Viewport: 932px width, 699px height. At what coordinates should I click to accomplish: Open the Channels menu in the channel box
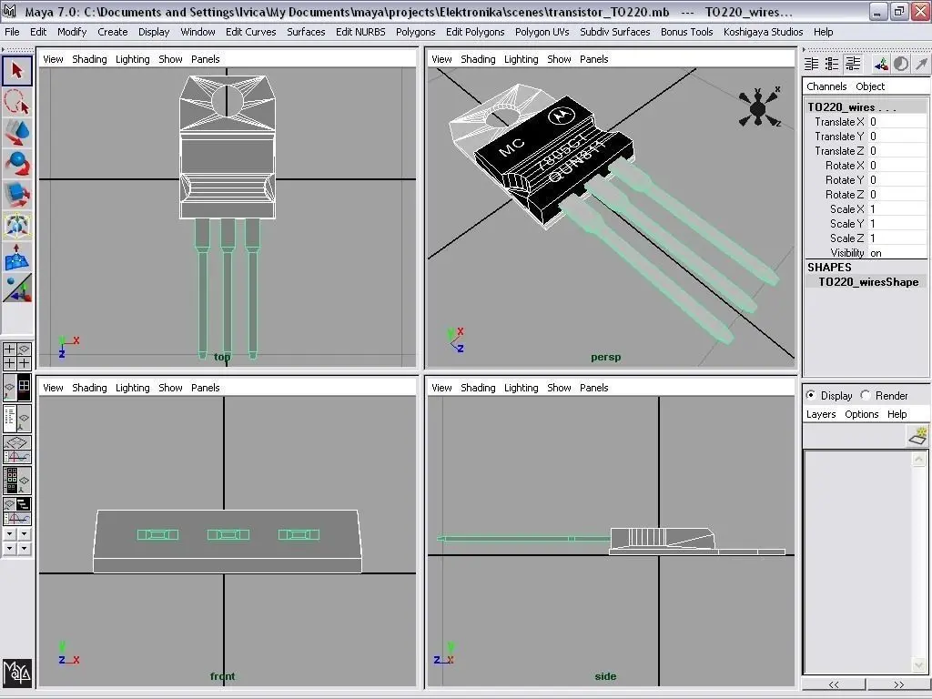[826, 86]
